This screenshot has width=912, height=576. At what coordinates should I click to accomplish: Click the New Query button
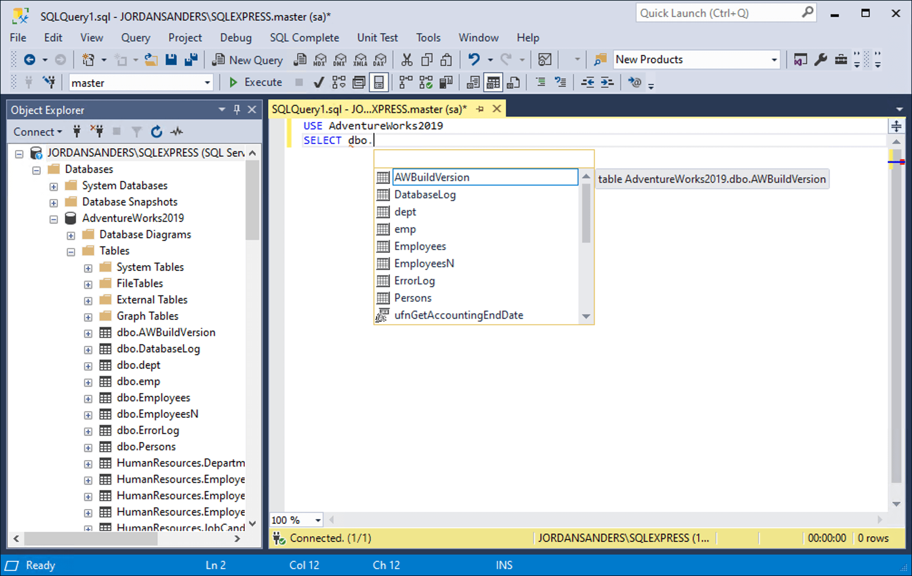(248, 59)
